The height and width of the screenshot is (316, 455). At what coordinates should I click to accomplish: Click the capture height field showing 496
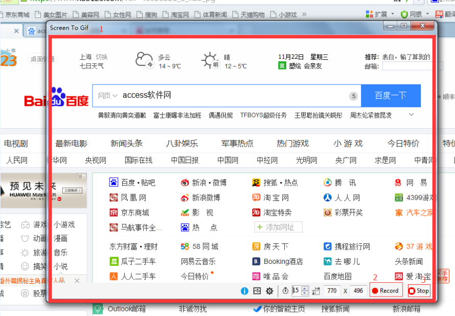pyautogui.click(x=358, y=291)
